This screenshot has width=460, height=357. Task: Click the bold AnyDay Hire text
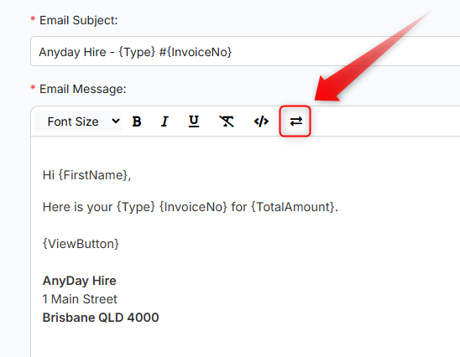point(80,281)
